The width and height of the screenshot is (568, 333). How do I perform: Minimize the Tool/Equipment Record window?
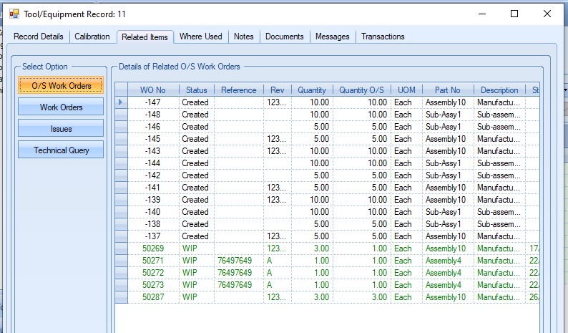[x=481, y=14]
